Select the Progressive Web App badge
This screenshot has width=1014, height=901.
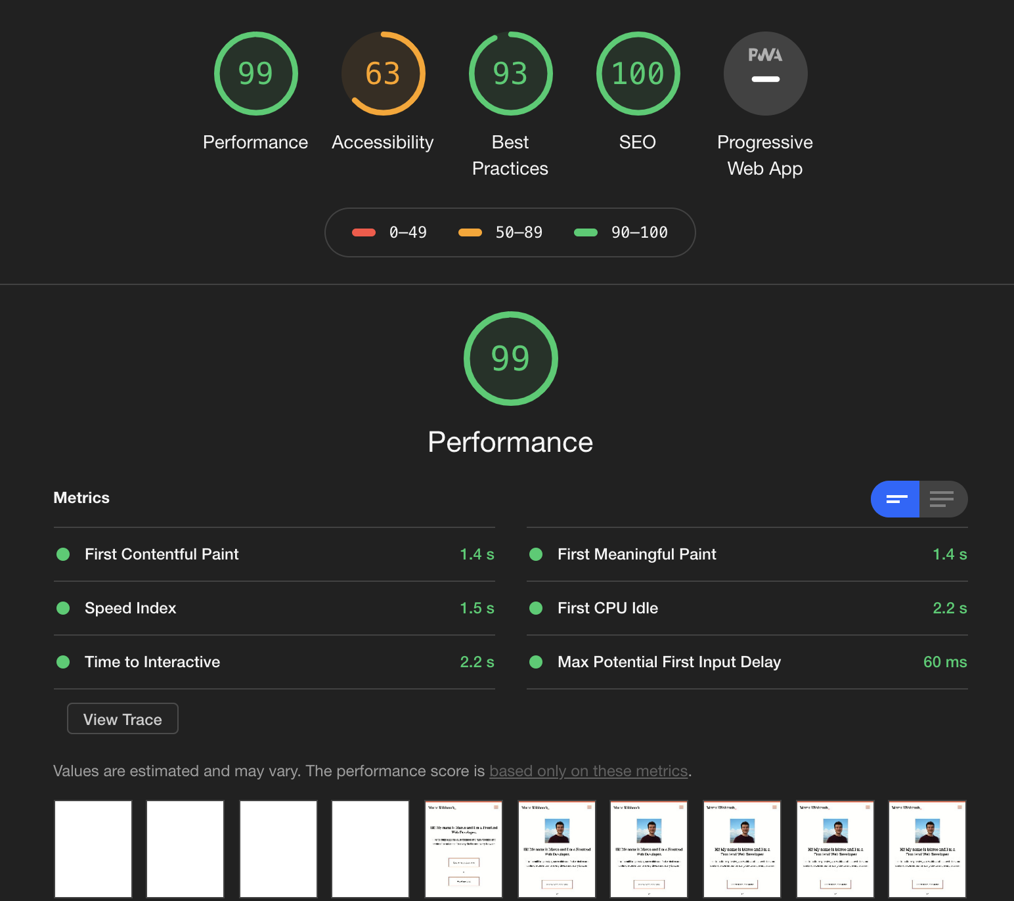(x=764, y=74)
